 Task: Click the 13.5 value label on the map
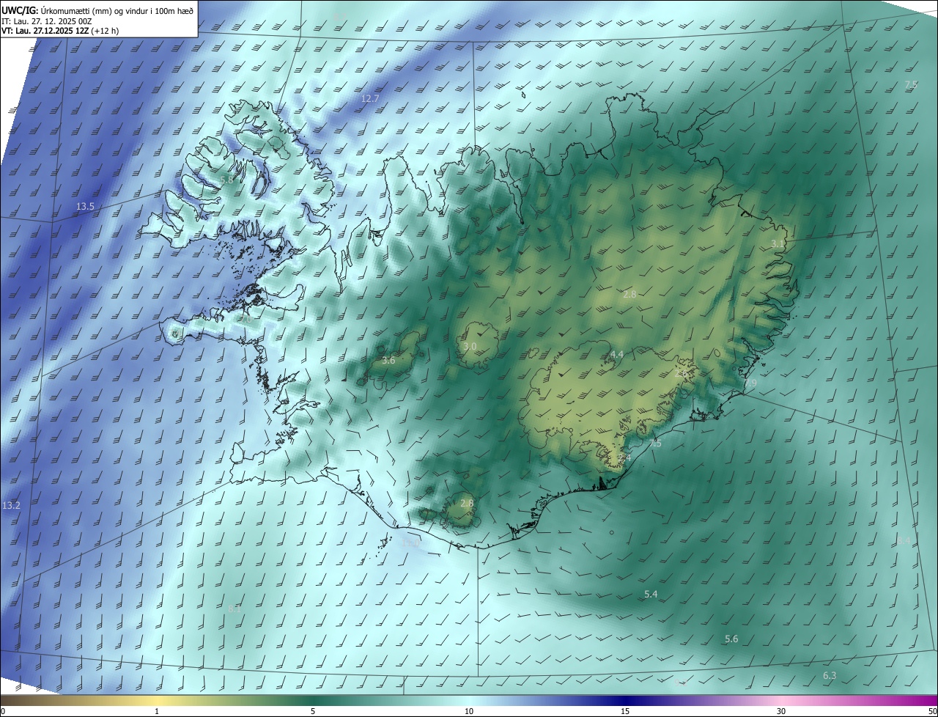coord(85,207)
